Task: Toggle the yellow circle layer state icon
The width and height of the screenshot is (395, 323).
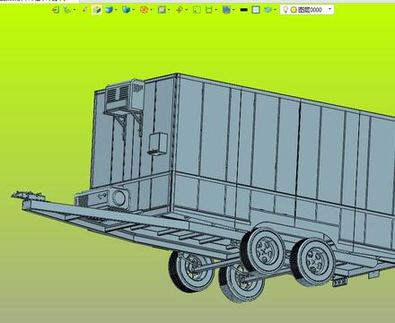Action: pos(294,10)
